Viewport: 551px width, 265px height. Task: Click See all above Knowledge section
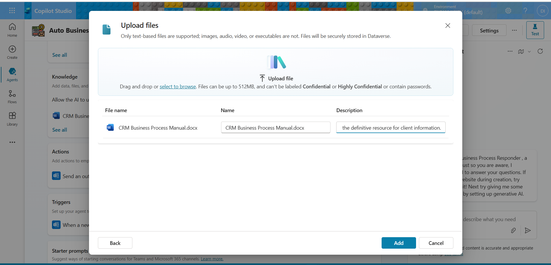60,55
